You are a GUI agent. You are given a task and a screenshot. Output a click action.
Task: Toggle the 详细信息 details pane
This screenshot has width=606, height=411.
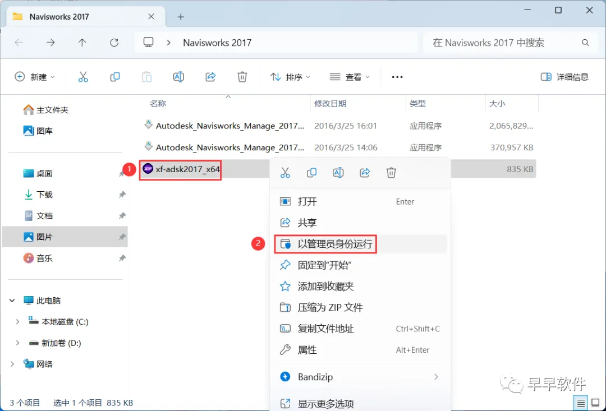point(564,77)
